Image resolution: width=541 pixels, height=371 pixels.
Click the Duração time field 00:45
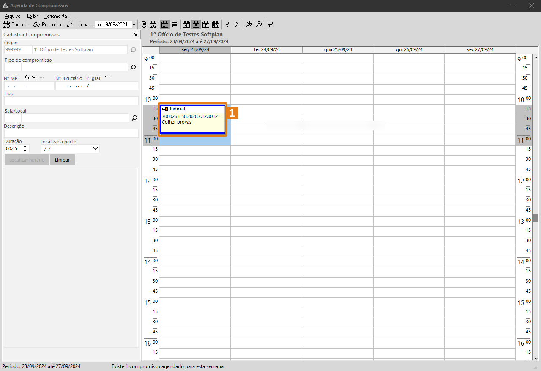pos(13,148)
